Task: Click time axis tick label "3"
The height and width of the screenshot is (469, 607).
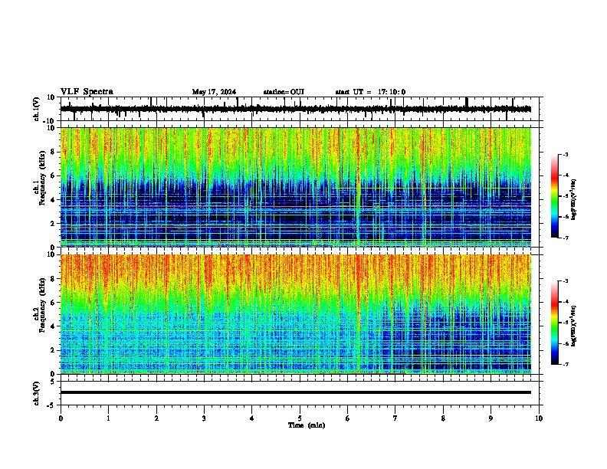Action: pyautogui.click(x=204, y=418)
